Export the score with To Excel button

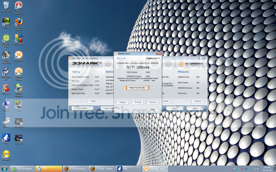point(138,102)
